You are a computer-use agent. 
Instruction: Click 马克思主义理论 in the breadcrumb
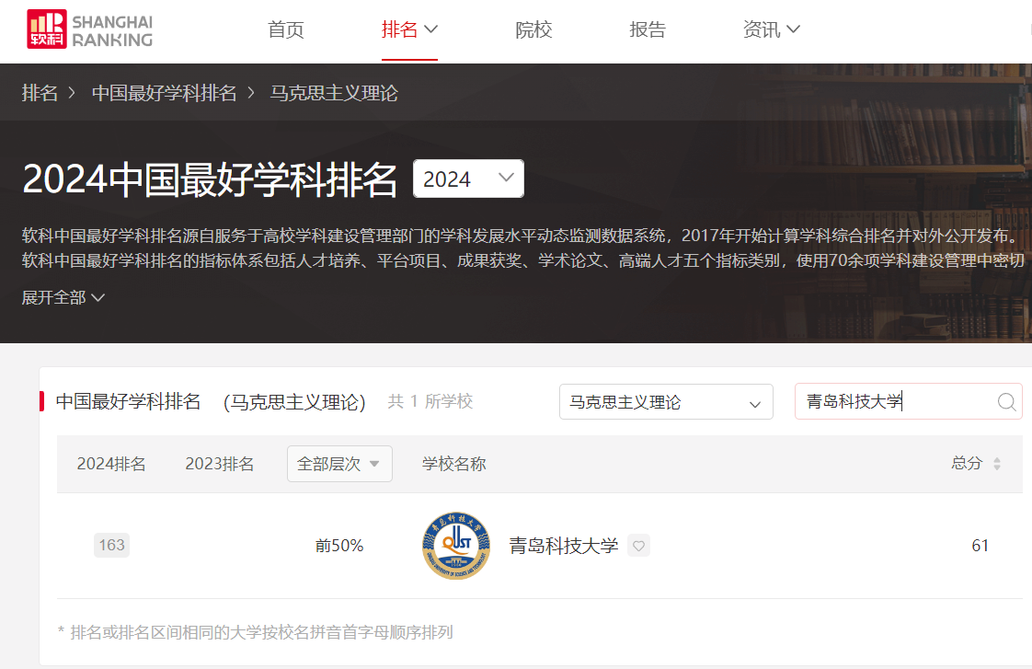[333, 93]
